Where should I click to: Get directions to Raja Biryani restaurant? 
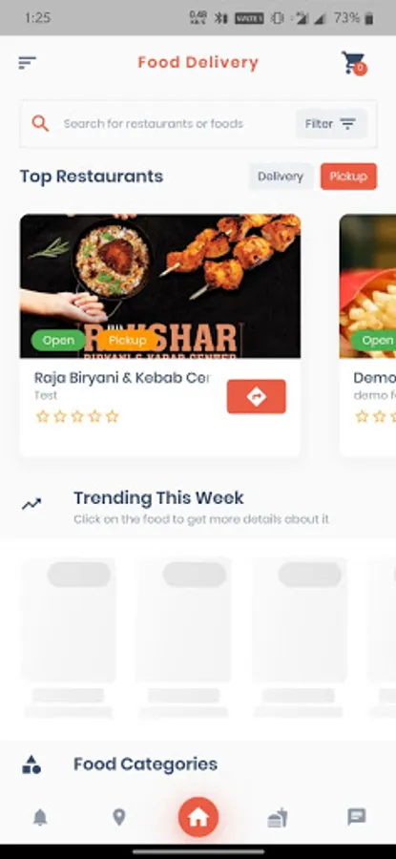click(257, 397)
